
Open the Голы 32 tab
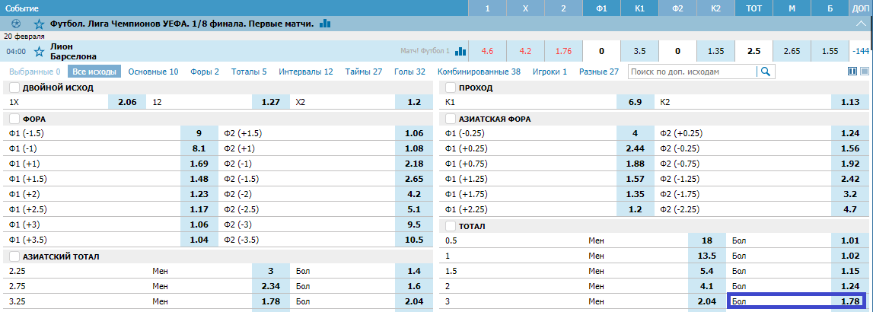coord(409,72)
